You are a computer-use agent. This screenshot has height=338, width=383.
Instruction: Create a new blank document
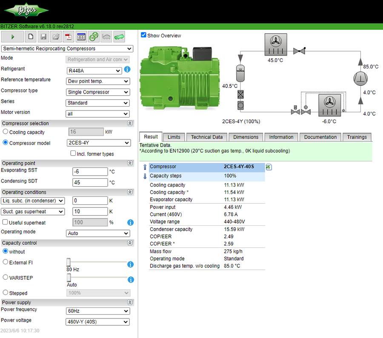31,37
